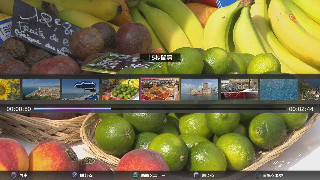
Task: Click the cross button icon for 閉じる
Action: pyautogui.click(x=75, y=175)
